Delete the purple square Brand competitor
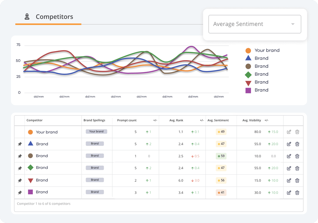The image size is (318, 223). pyautogui.click(x=297, y=192)
